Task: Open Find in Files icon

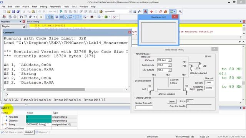Action: (x=101, y=11)
